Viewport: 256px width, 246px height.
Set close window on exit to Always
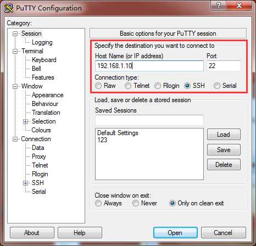pyautogui.click(x=98, y=203)
